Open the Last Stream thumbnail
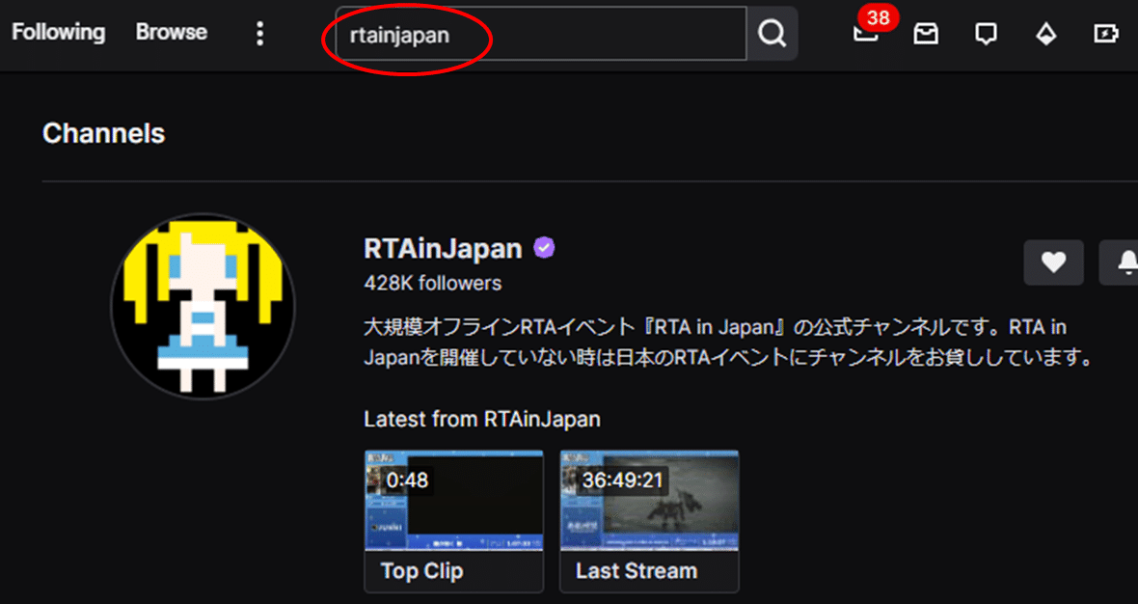1138x604 pixels. (650, 501)
